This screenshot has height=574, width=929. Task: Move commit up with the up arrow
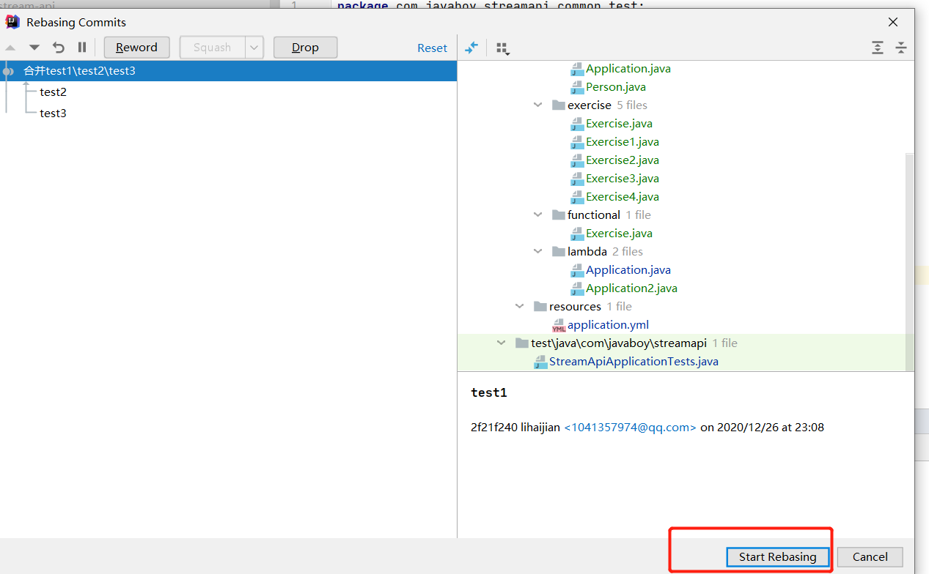tap(10, 48)
